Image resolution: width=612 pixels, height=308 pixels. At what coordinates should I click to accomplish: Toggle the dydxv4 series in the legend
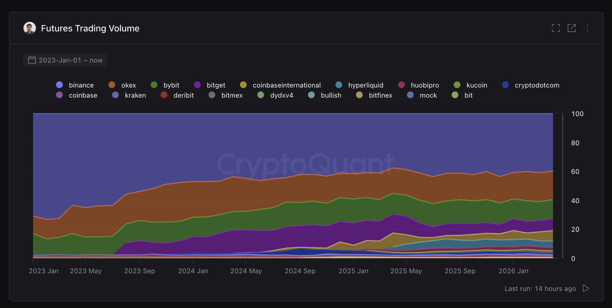(275, 95)
